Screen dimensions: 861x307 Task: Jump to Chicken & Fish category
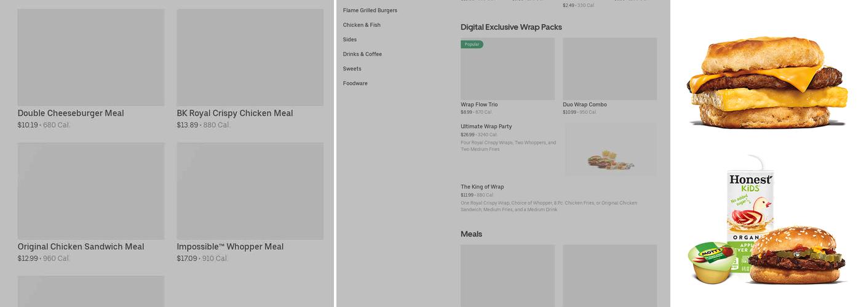click(x=362, y=25)
